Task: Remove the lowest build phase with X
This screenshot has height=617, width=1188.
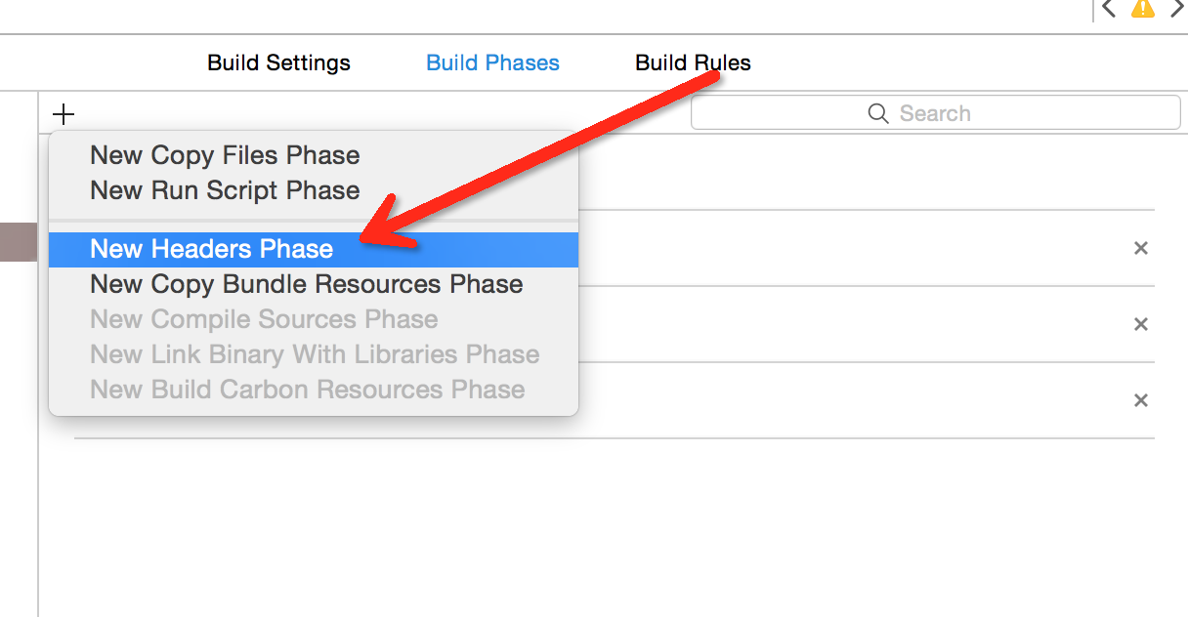Action: pos(1140,400)
